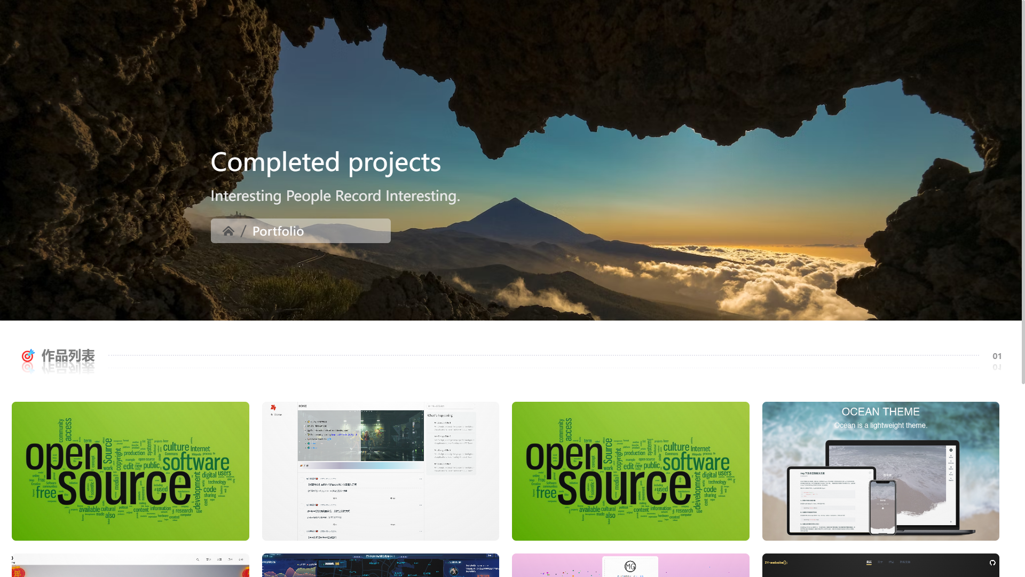Open the blog homepage screenshot project card

[x=380, y=471]
